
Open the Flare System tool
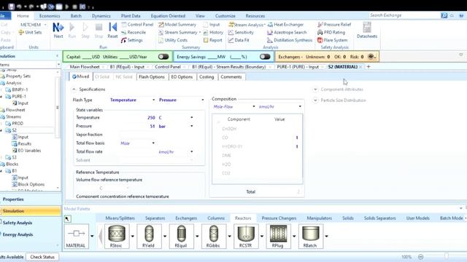coord(333,40)
